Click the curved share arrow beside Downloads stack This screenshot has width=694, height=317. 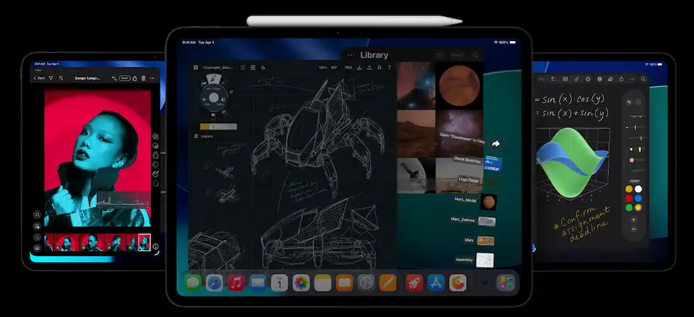(496, 144)
